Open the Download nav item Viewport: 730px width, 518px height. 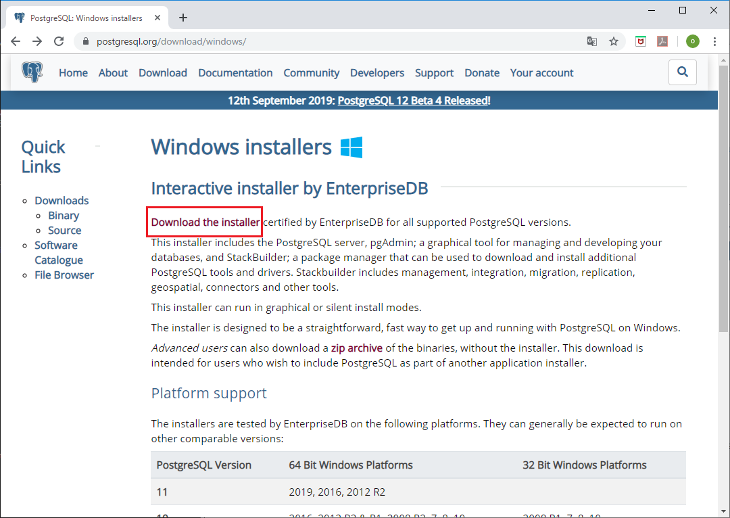click(x=163, y=72)
